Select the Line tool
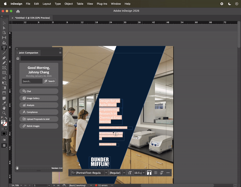 click(x=4, y=53)
